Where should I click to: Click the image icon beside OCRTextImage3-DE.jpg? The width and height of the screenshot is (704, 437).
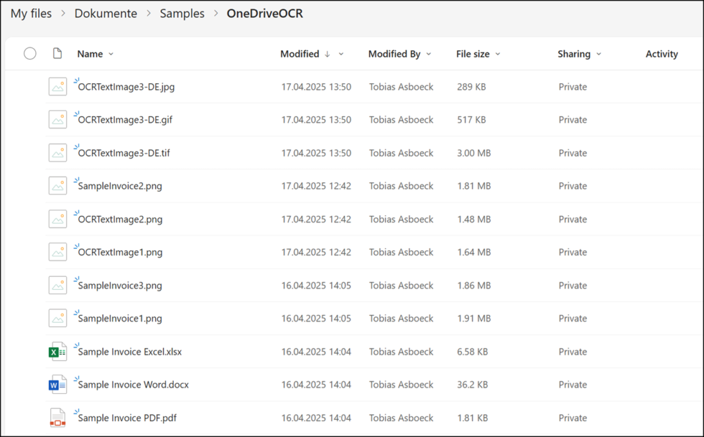[x=58, y=87]
